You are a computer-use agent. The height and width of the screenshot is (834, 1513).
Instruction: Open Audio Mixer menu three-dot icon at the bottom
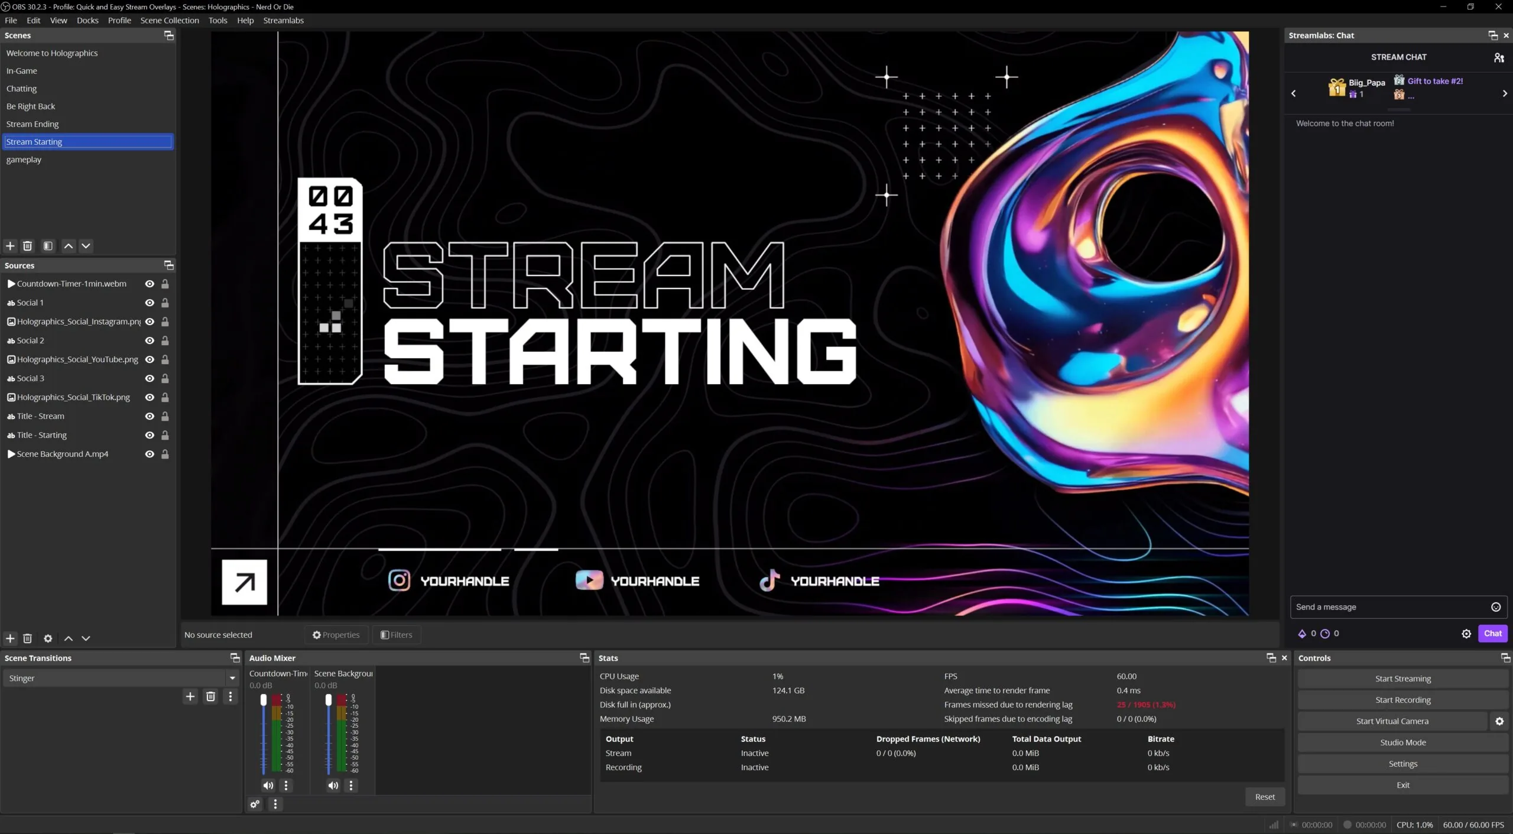coord(275,804)
